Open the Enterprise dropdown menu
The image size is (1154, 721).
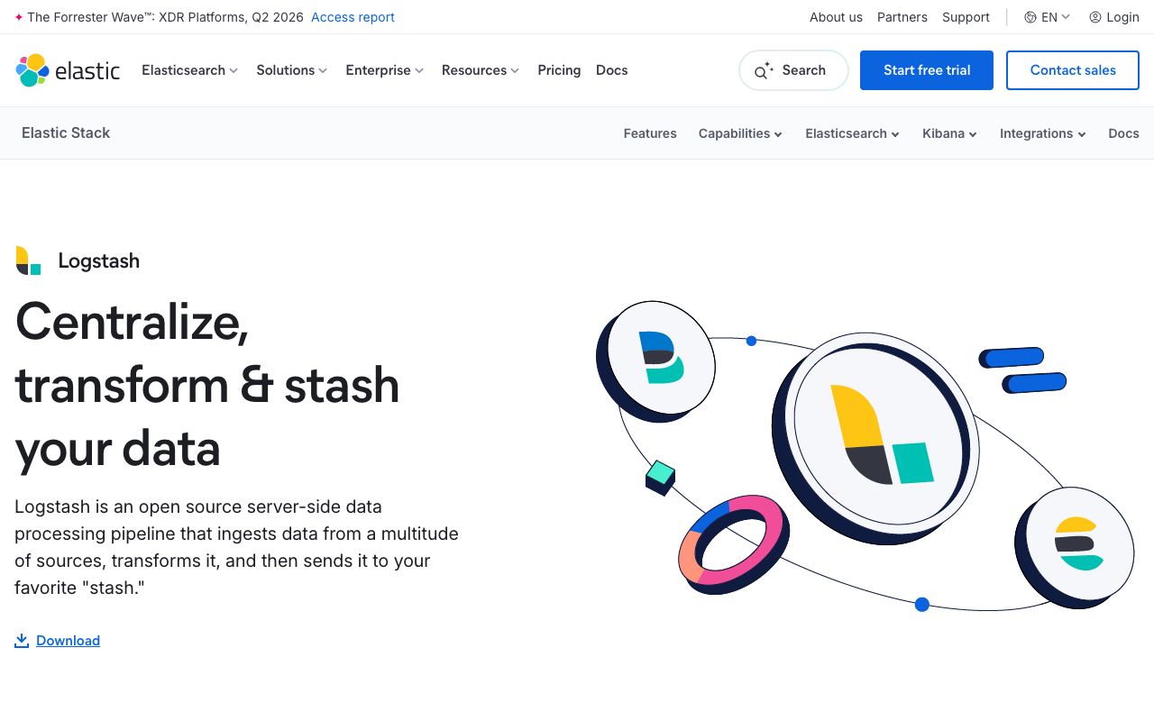pos(384,70)
